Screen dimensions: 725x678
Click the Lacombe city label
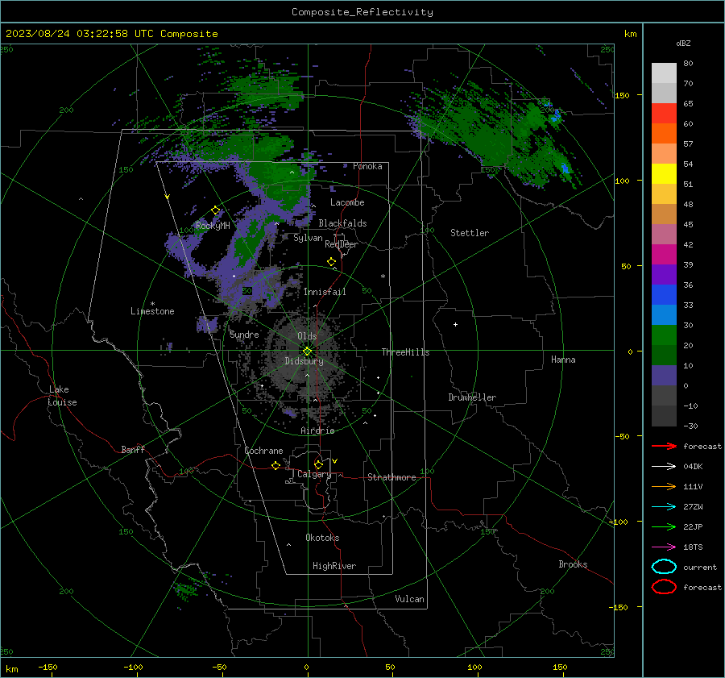click(x=347, y=202)
